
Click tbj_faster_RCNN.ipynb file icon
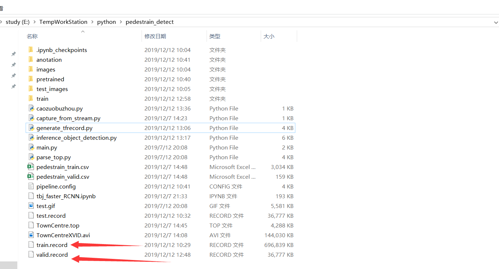pyautogui.click(x=31, y=196)
